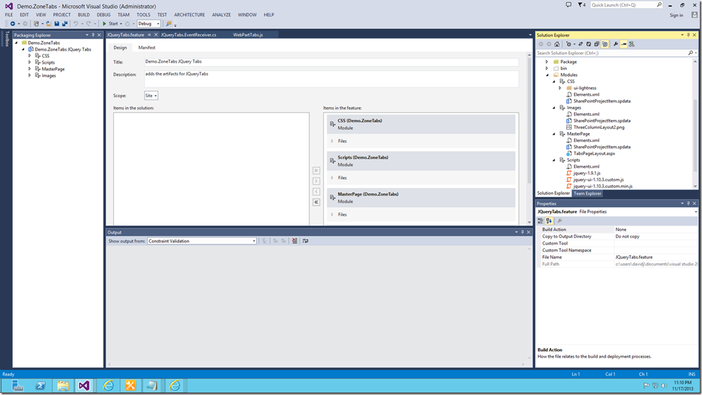
Task: Expand Files under MasterPage (Demo.ZoneTabs) module
Action: (332, 215)
